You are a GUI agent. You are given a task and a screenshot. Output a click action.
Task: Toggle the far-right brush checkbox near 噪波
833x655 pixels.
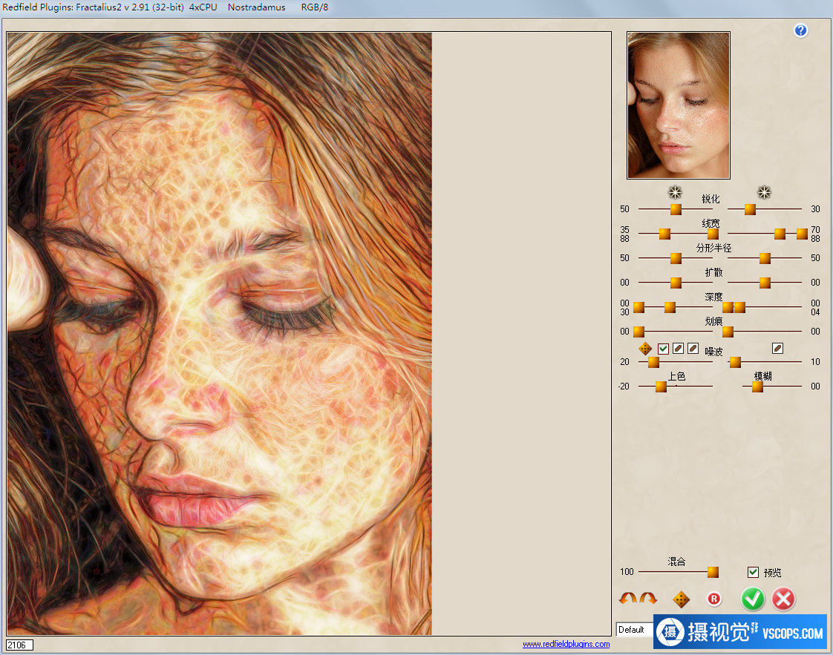coord(777,348)
